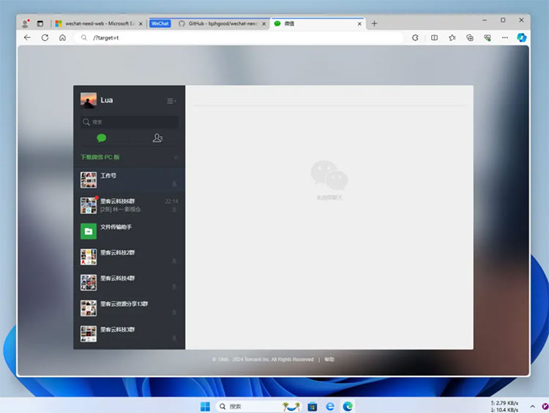Open the Copilot sidebar icon
Screen dimensions: 549x413
pos(522,37)
